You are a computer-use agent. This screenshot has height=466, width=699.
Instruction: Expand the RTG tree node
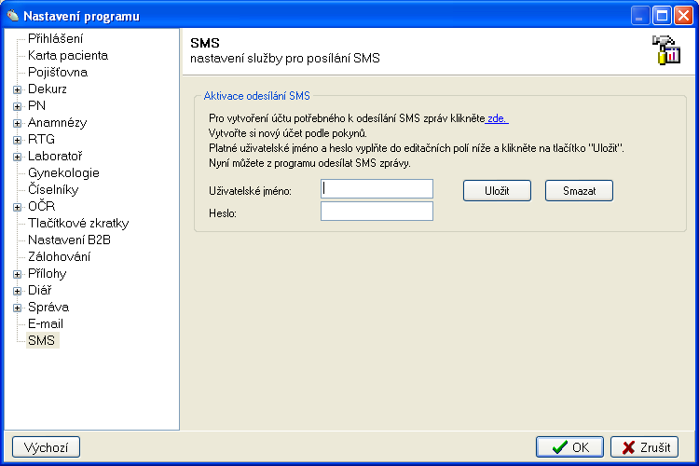pyautogui.click(x=17, y=140)
